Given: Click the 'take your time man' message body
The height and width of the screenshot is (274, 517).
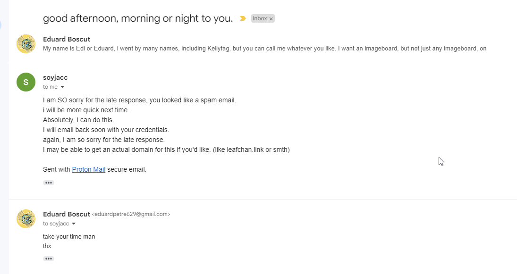Looking at the screenshot, I should 69,236.
